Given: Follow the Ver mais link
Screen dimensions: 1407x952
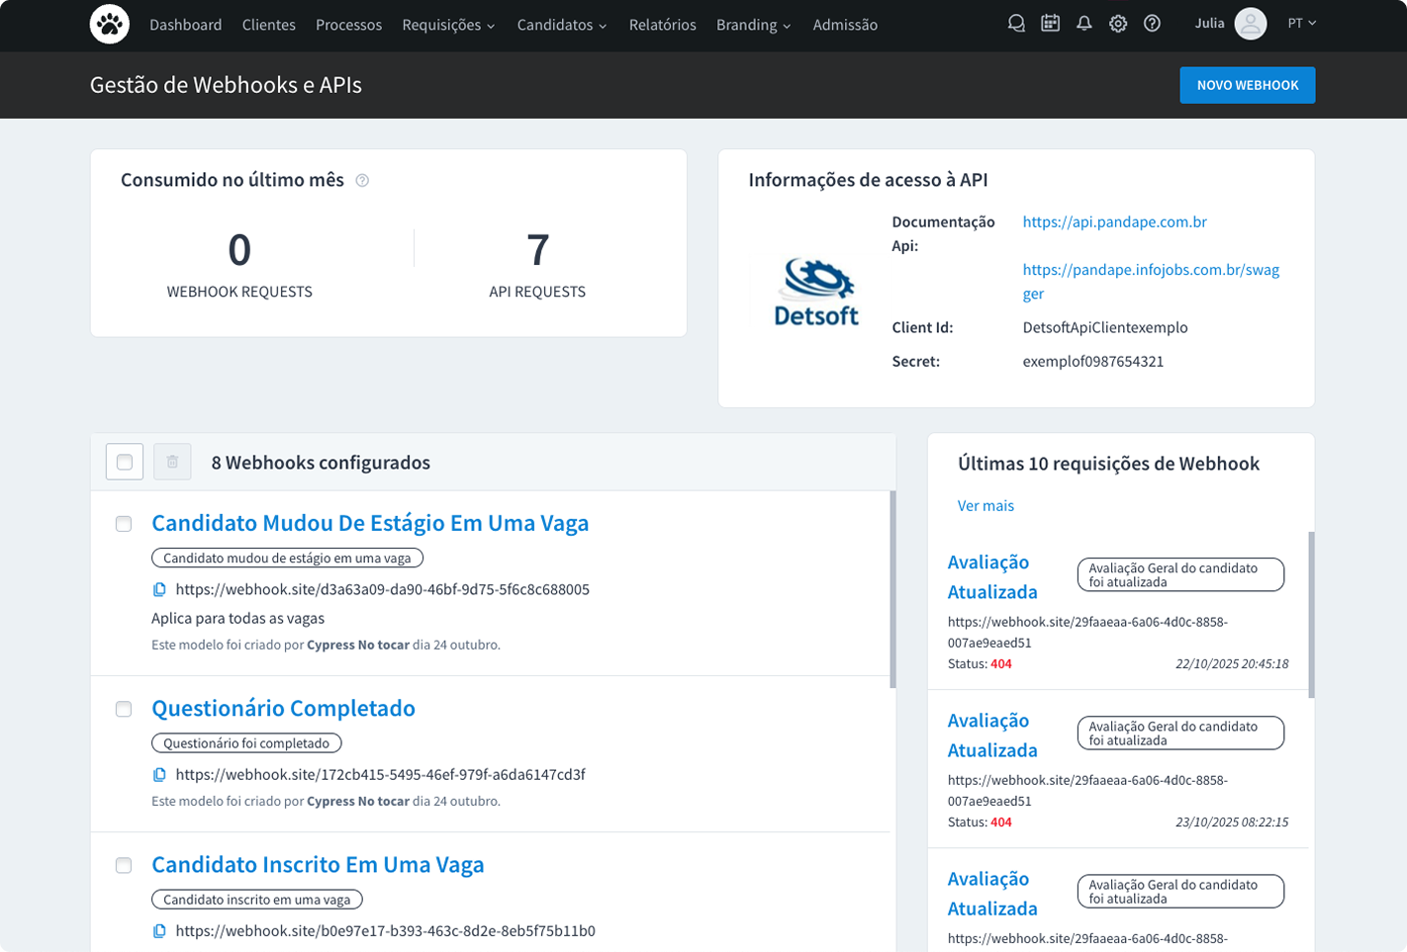Looking at the screenshot, I should pyautogui.click(x=985, y=506).
